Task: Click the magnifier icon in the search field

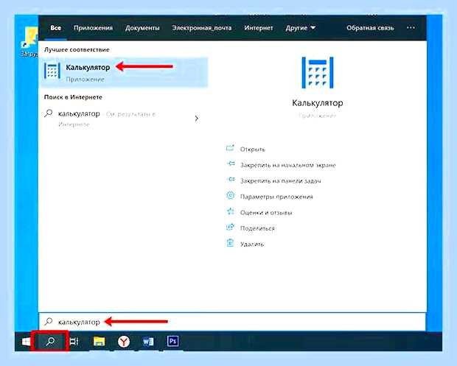Action: pyautogui.click(x=49, y=322)
